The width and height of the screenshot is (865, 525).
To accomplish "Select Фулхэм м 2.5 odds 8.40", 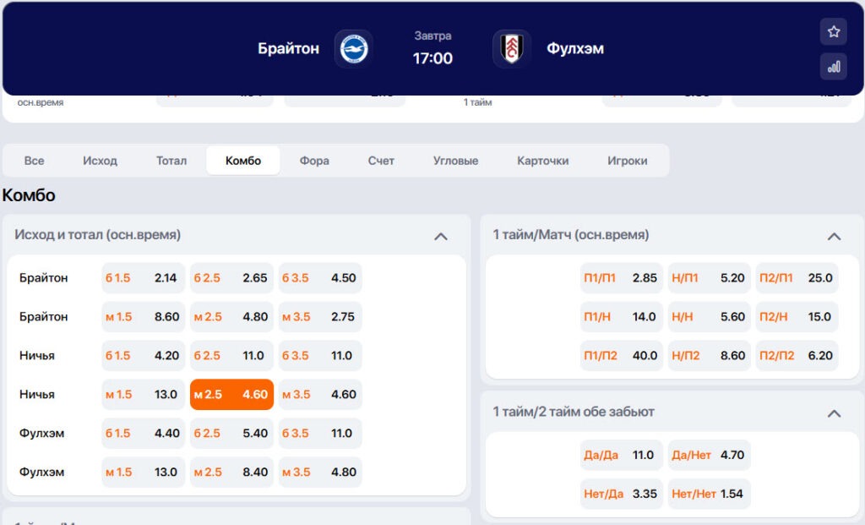I will [x=231, y=472].
